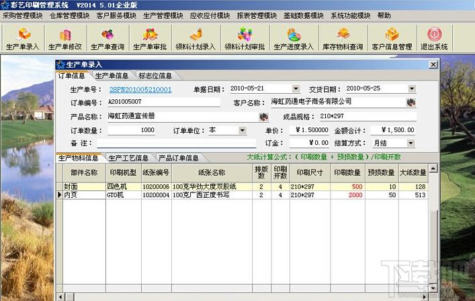This screenshot has height=301, width=475.
Task: Open 生产单修改 toolbar icon
Action: (65, 38)
